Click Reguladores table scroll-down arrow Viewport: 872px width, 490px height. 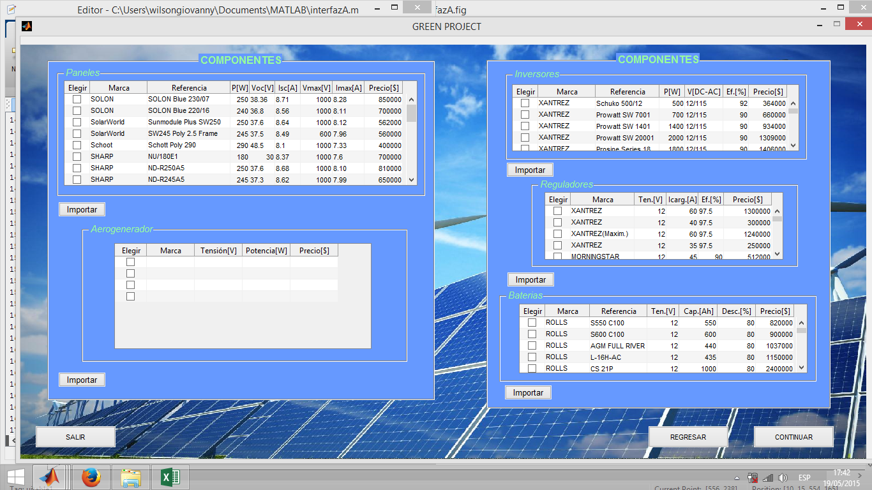pos(777,253)
